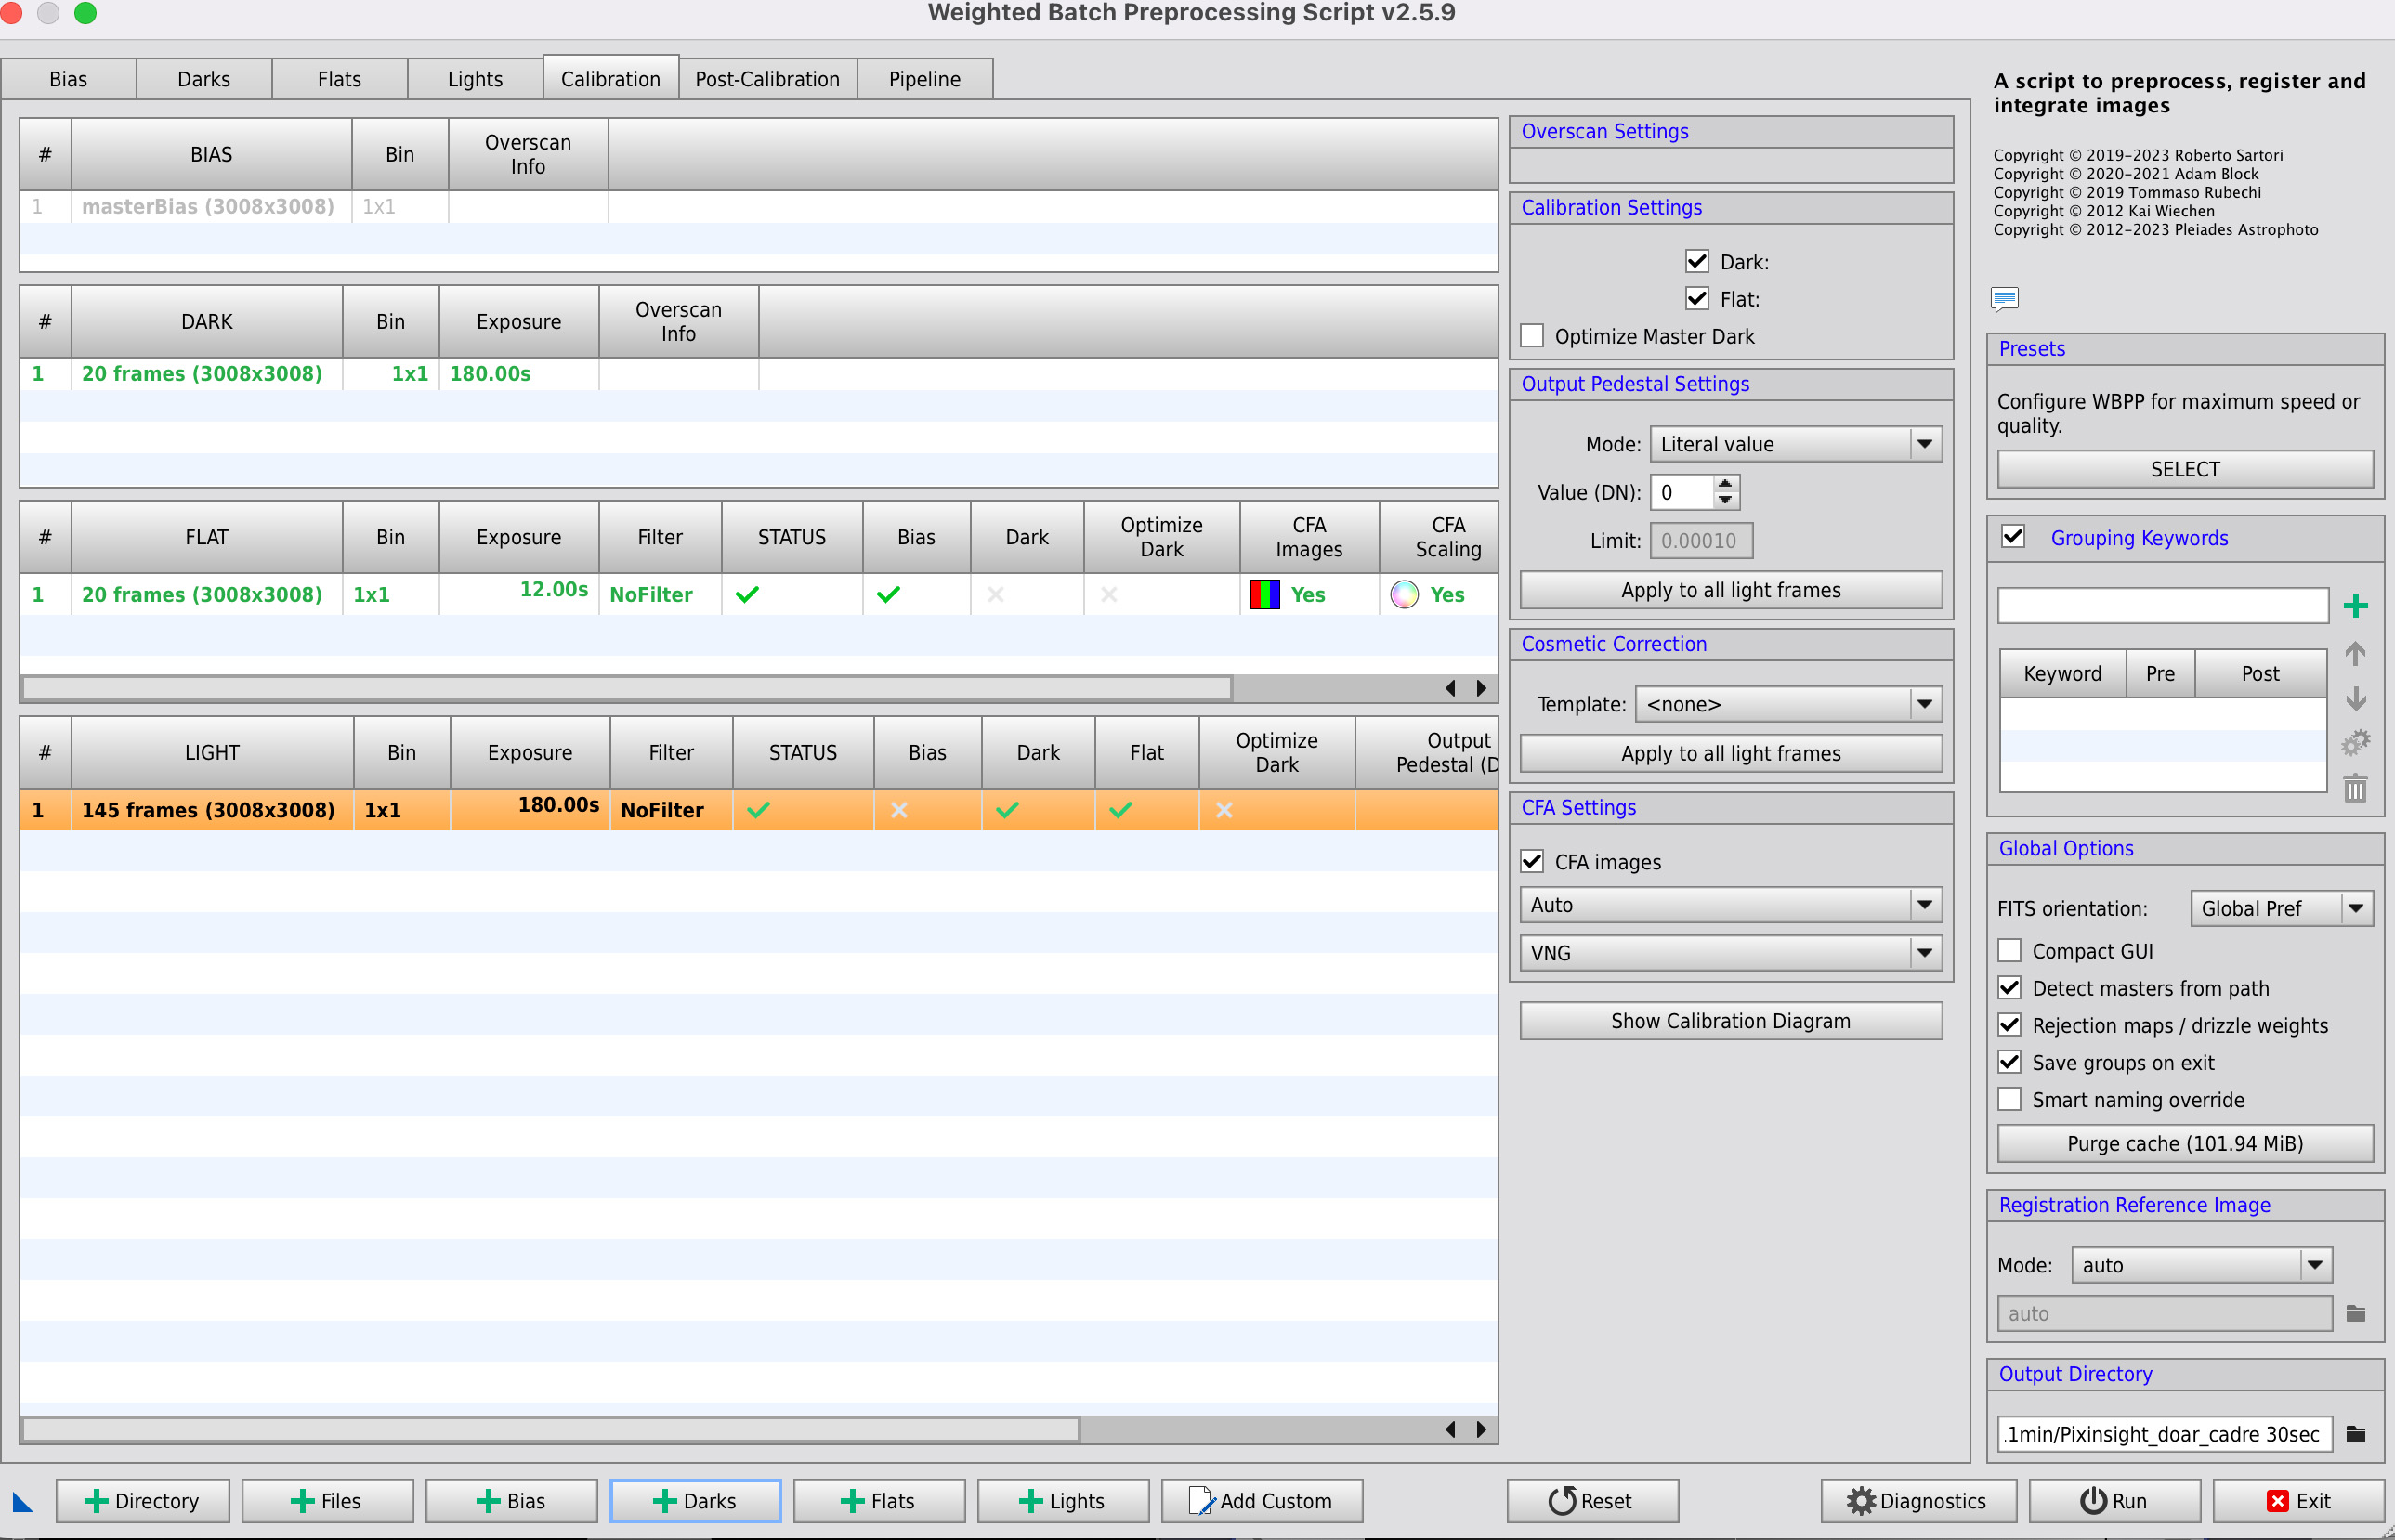Enable Optimize Master Dark checkbox
2395x1540 pixels.
coord(1532,335)
